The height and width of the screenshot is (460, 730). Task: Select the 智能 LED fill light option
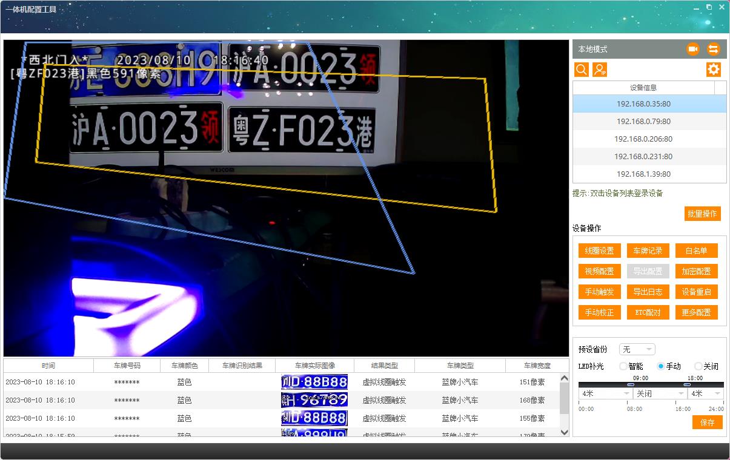tap(623, 366)
